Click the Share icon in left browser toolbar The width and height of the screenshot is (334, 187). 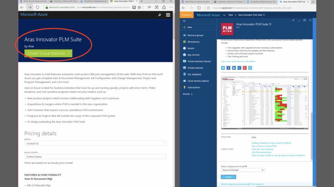pyautogui.click(x=164, y=7)
